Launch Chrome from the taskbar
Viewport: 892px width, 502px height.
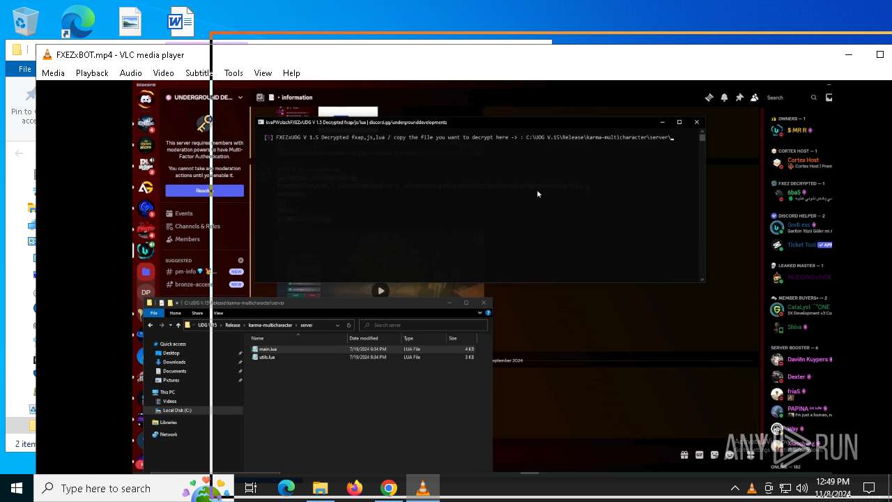[388, 488]
